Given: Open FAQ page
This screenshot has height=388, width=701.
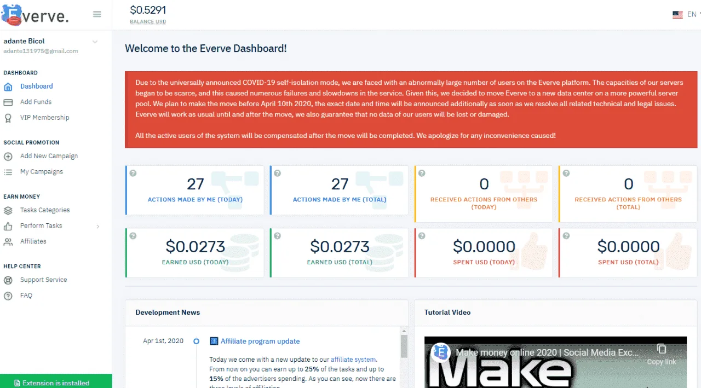Looking at the screenshot, I should coord(26,296).
